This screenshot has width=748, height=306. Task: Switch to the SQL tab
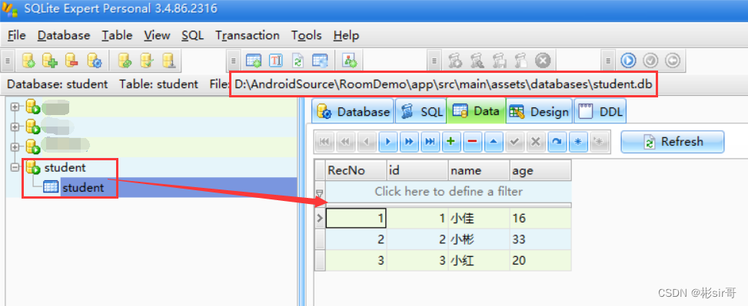click(421, 111)
